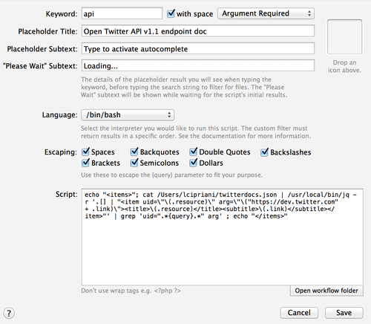Click the Save button
Screen dimensions: 371x324
[344, 313]
